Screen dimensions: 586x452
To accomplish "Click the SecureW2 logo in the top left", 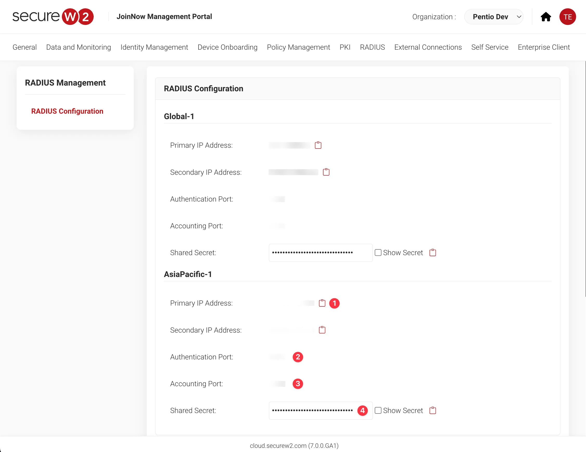I will (53, 17).
